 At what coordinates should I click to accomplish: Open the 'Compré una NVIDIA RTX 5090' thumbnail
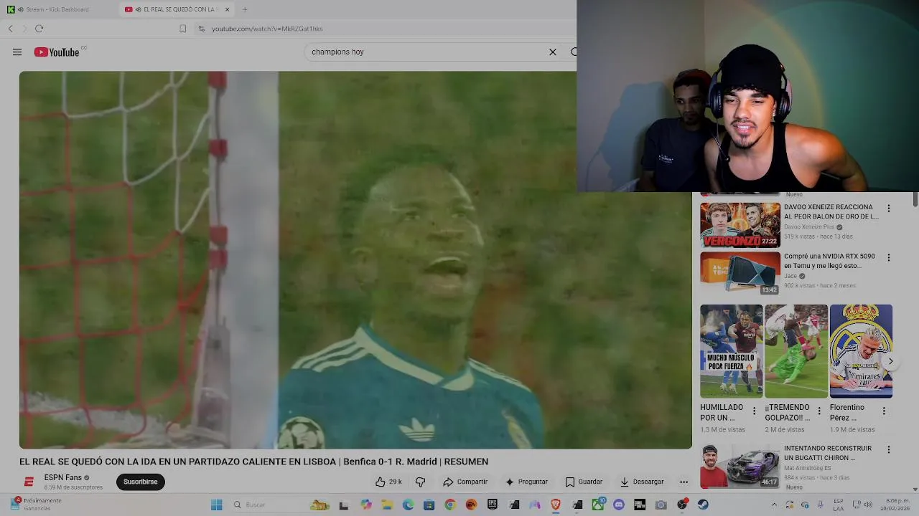coord(740,272)
